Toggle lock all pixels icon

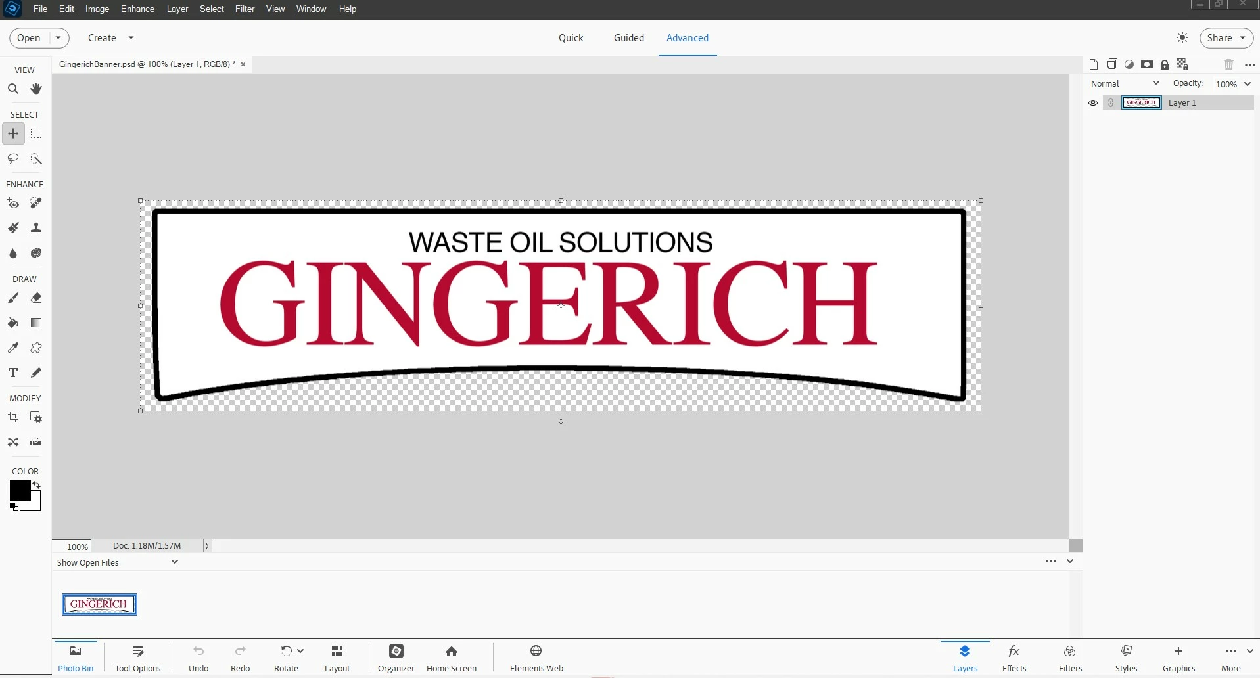pos(1165,64)
